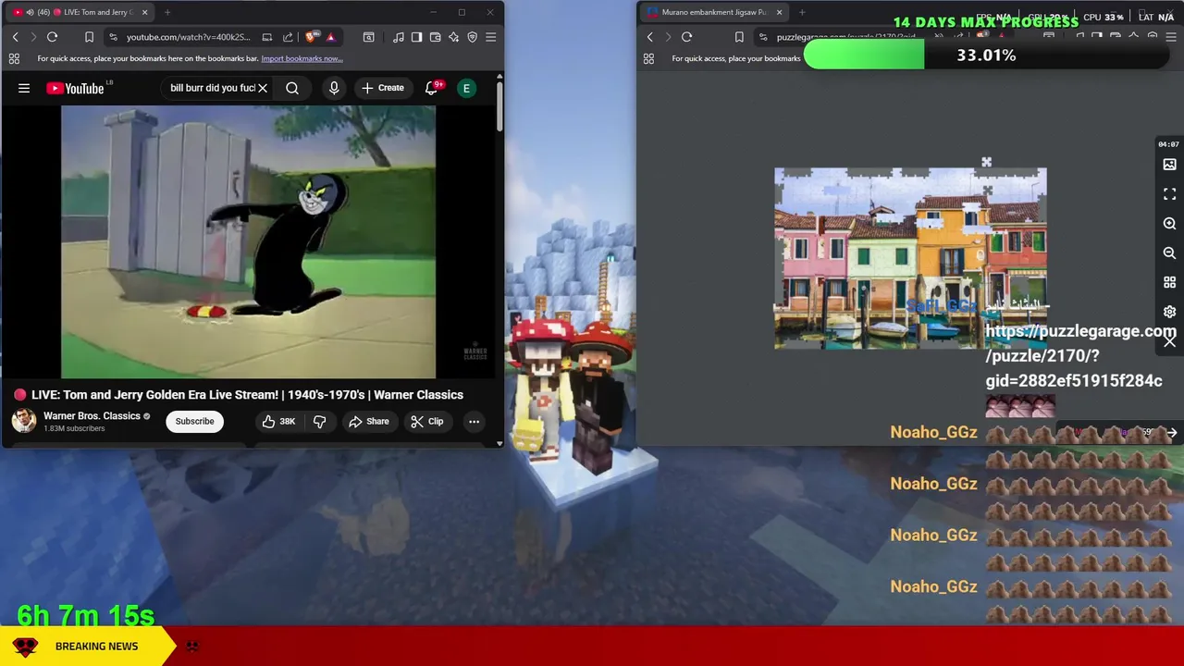
Task: Click the Brave Rewards triangle icon
Action: point(330,37)
